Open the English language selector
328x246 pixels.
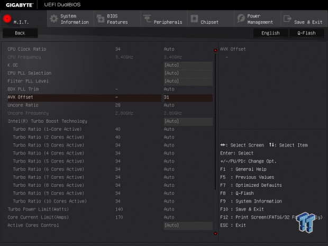[271, 33]
